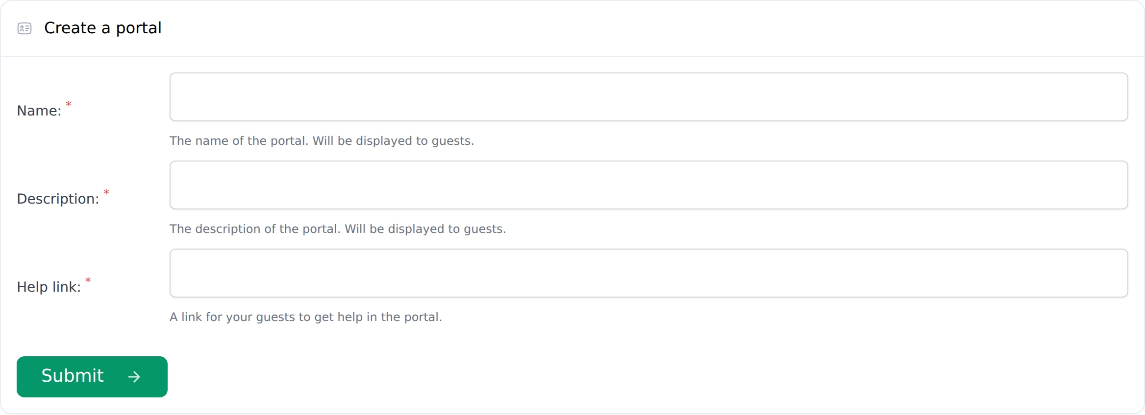Click the hint text under the Name field
This screenshot has width=1145, height=415.
[x=322, y=141]
